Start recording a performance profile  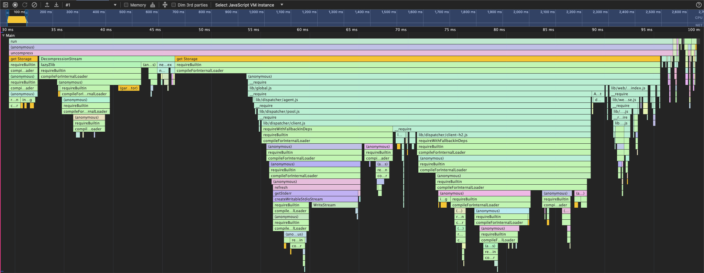tap(15, 5)
